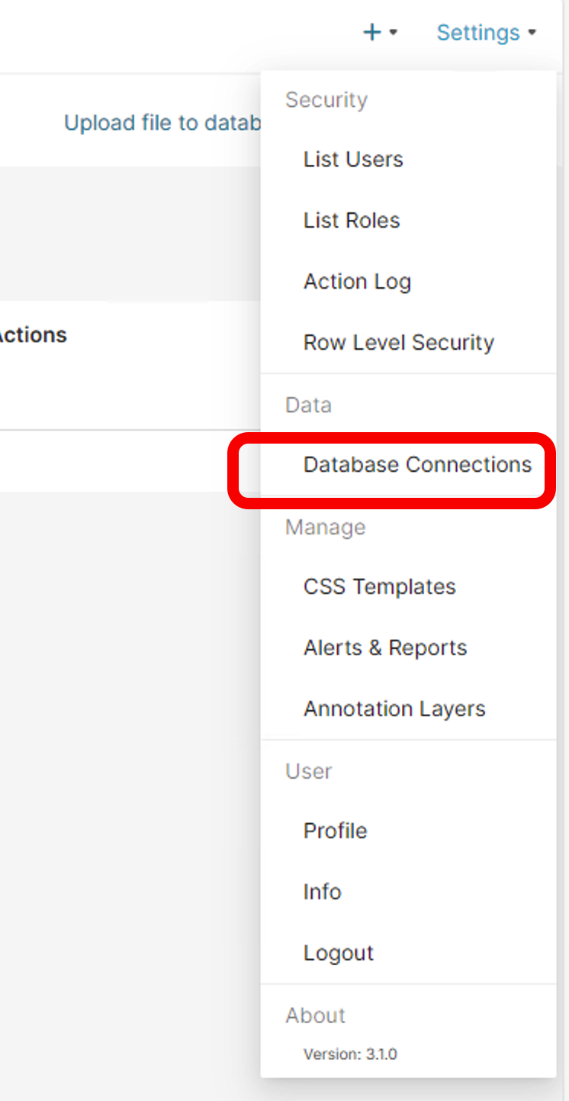Viewport: 569px width, 1101px height.
Task: Select Alerts & Reports
Action: [385, 648]
